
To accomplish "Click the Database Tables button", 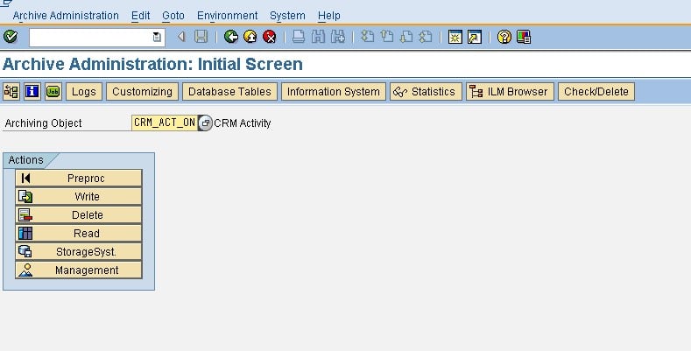I will tap(229, 91).
